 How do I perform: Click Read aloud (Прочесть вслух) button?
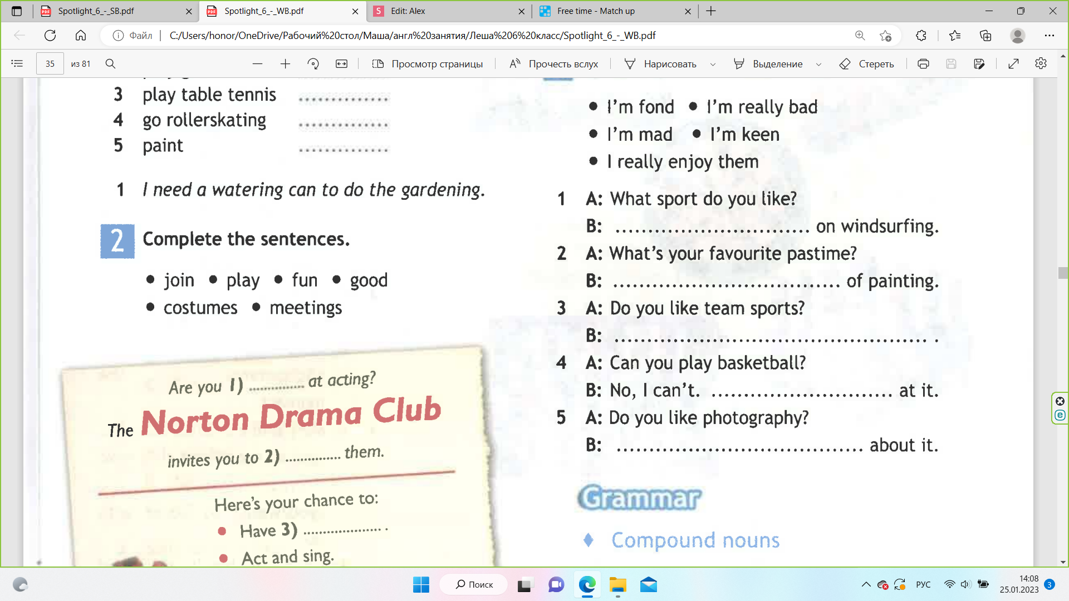coord(553,64)
